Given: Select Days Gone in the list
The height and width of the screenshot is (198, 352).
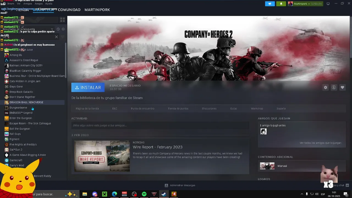Looking at the screenshot, I should click(x=16, y=87).
